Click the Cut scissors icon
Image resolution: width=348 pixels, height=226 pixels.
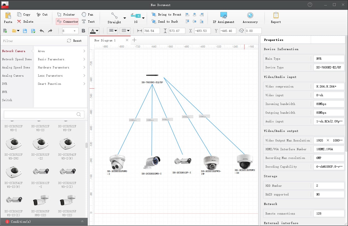tap(38, 14)
